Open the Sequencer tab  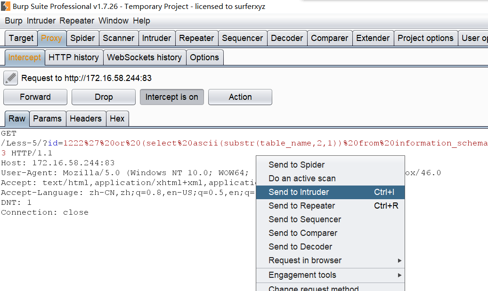tap(243, 38)
